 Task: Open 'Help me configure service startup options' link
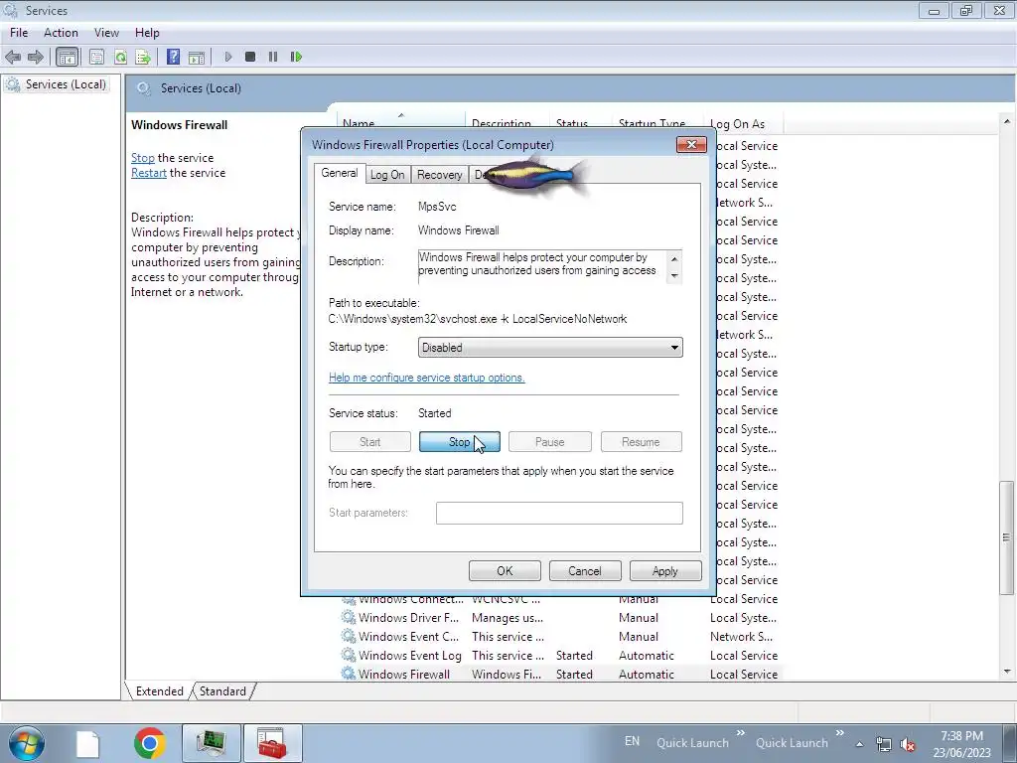(x=427, y=378)
